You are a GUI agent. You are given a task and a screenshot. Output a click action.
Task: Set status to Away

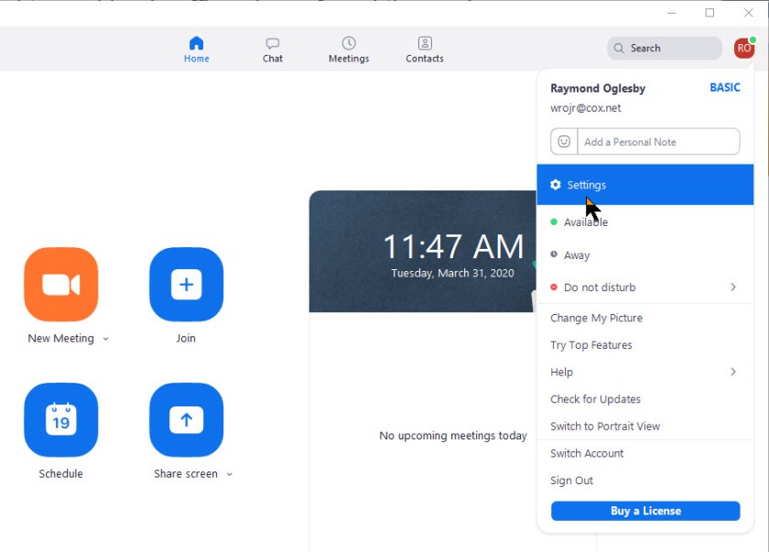576,255
